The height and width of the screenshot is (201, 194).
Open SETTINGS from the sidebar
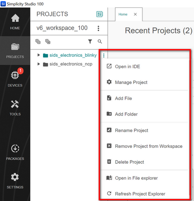click(x=15, y=181)
